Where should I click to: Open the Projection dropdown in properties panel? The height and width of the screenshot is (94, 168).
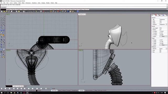tap(166, 24)
